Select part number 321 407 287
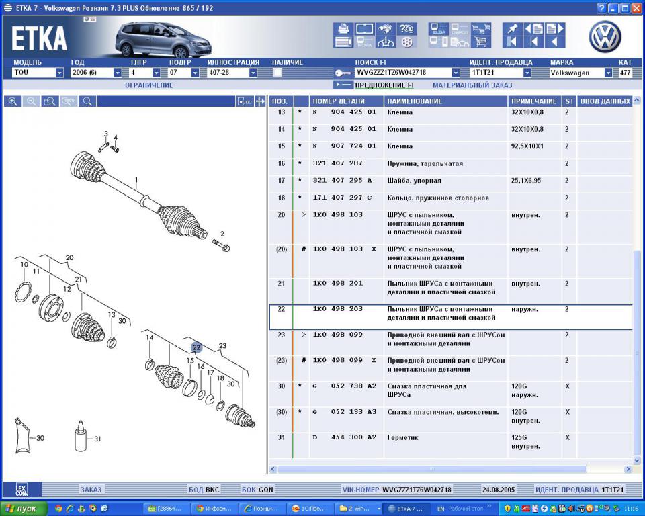The width and height of the screenshot is (645, 516). pos(337,163)
